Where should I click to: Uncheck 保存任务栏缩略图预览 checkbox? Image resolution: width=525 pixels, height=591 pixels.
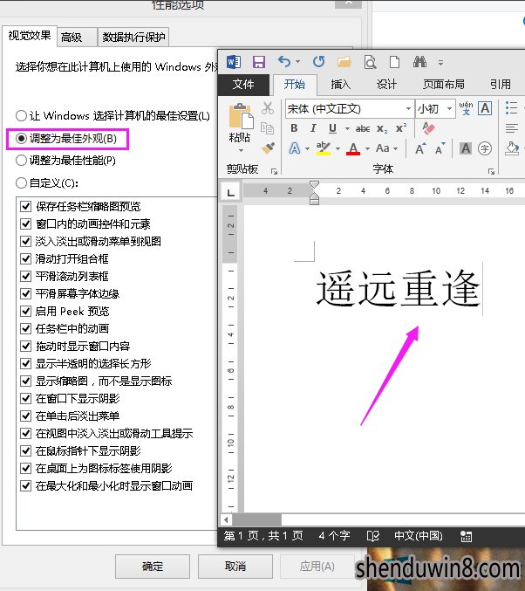(x=25, y=207)
